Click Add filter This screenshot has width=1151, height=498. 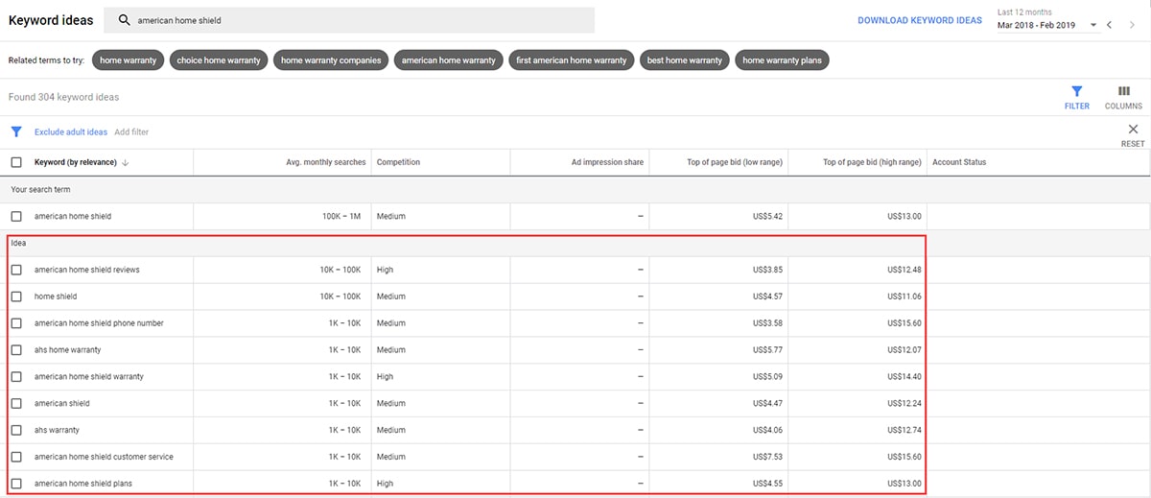(131, 132)
